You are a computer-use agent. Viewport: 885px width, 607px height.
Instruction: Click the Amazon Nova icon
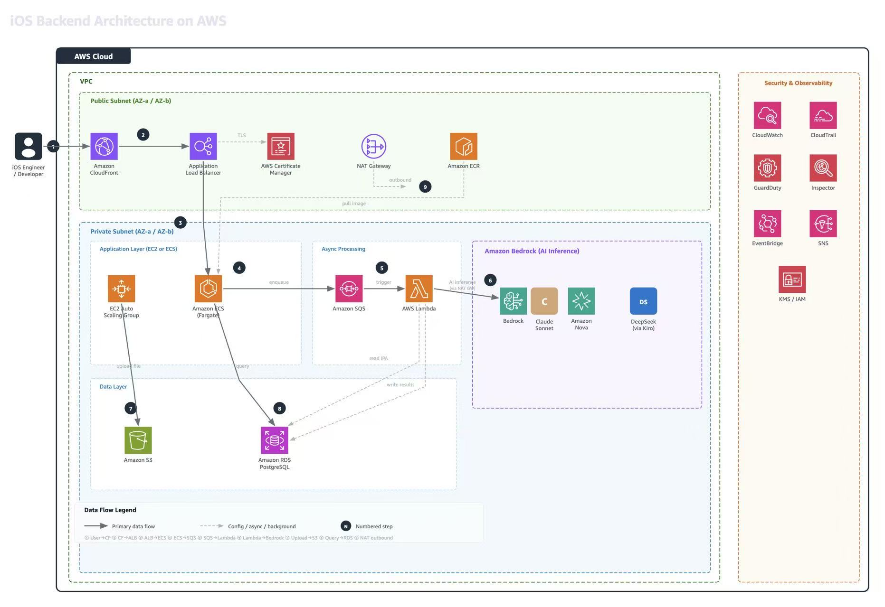tap(581, 301)
